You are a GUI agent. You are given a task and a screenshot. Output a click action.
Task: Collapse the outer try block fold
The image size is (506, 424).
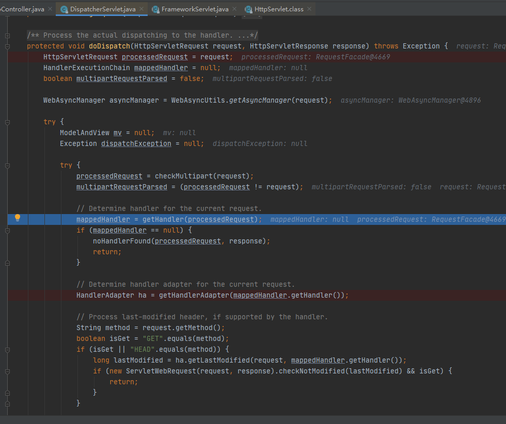point(8,122)
